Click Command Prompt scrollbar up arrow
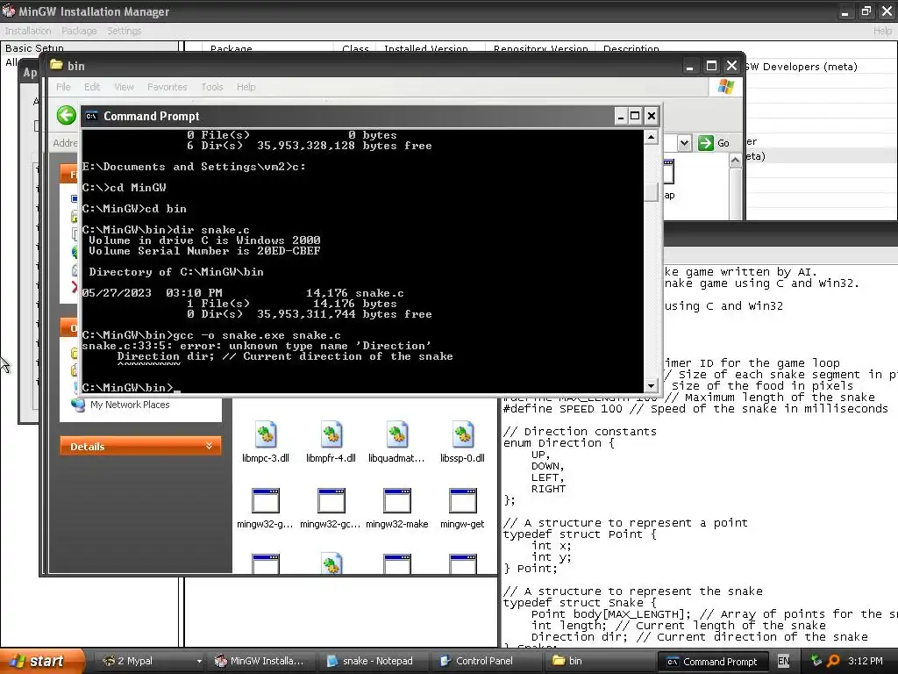This screenshot has width=898, height=674. pyautogui.click(x=652, y=137)
